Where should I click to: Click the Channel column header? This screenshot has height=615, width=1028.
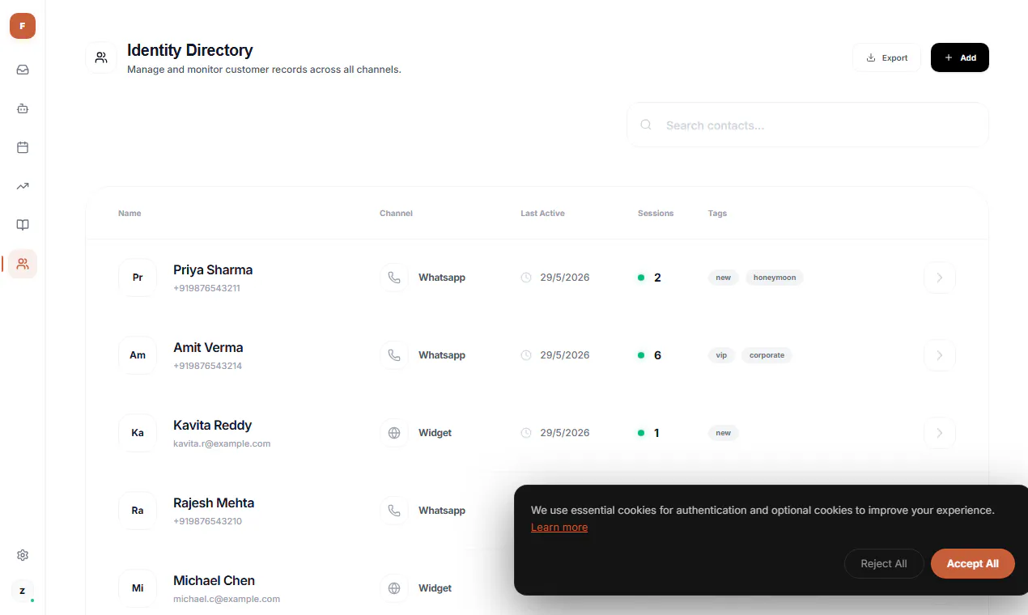pyautogui.click(x=396, y=214)
